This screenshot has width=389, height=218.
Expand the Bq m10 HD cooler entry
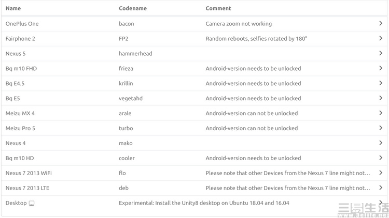click(381, 158)
